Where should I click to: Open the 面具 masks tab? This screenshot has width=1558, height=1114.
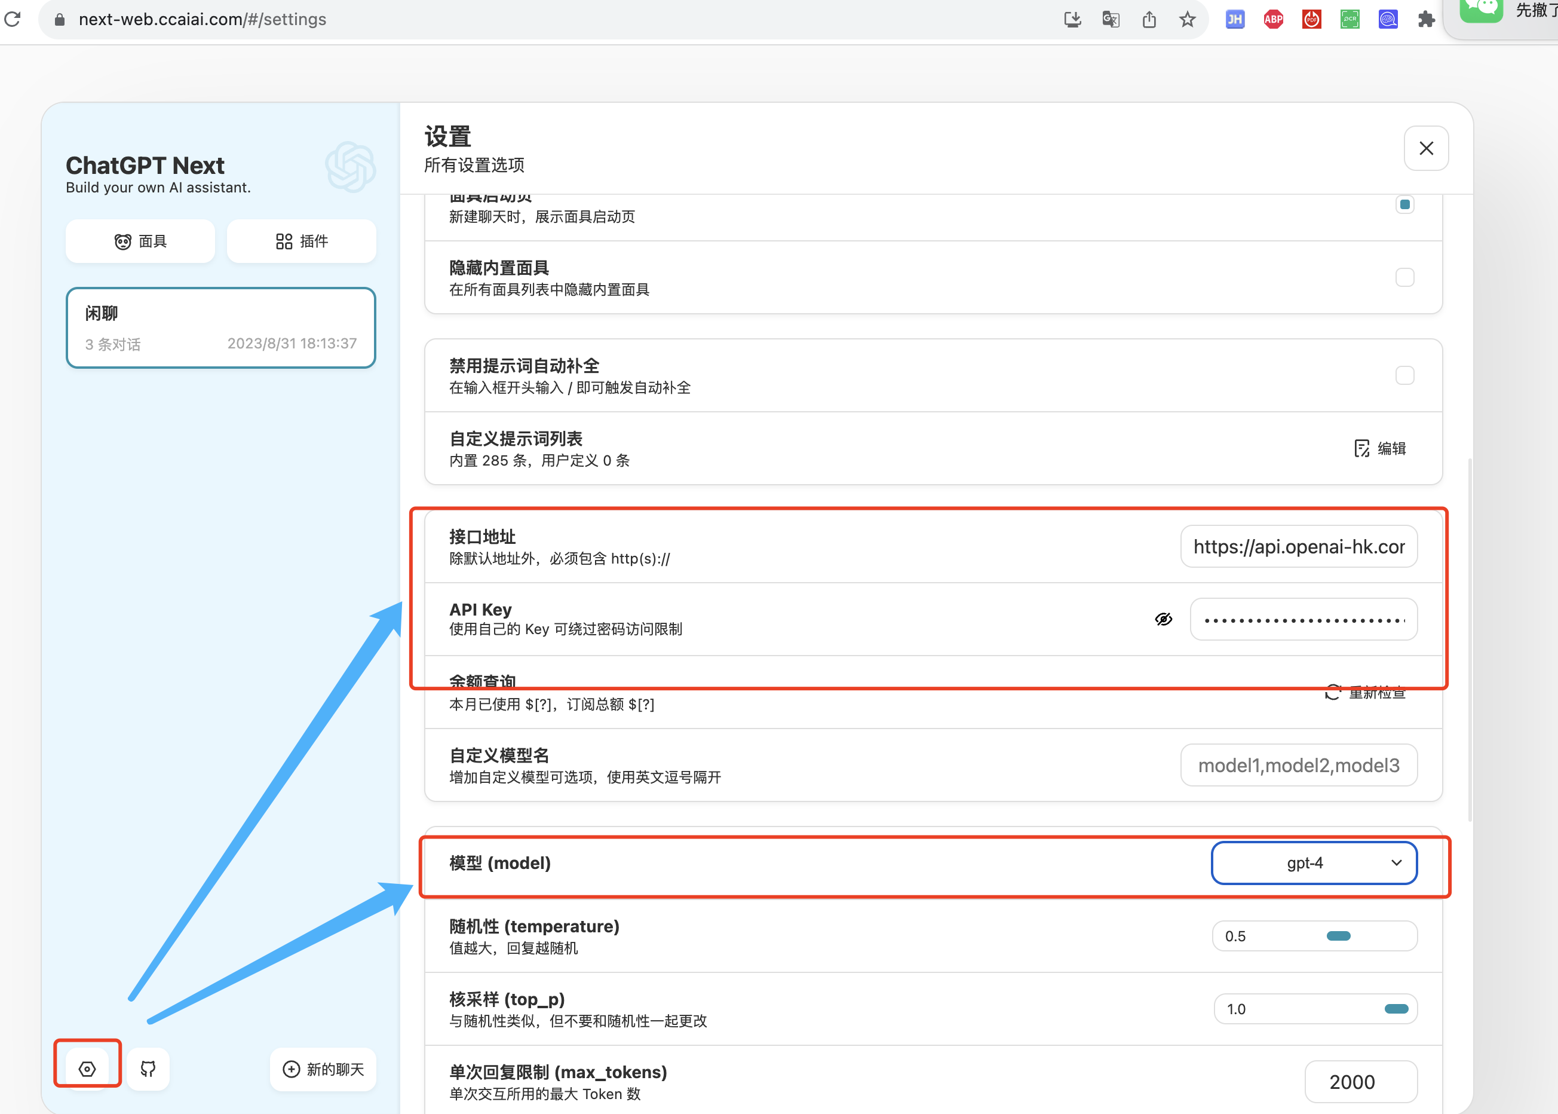pyautogui.click(x=140, y=241)
